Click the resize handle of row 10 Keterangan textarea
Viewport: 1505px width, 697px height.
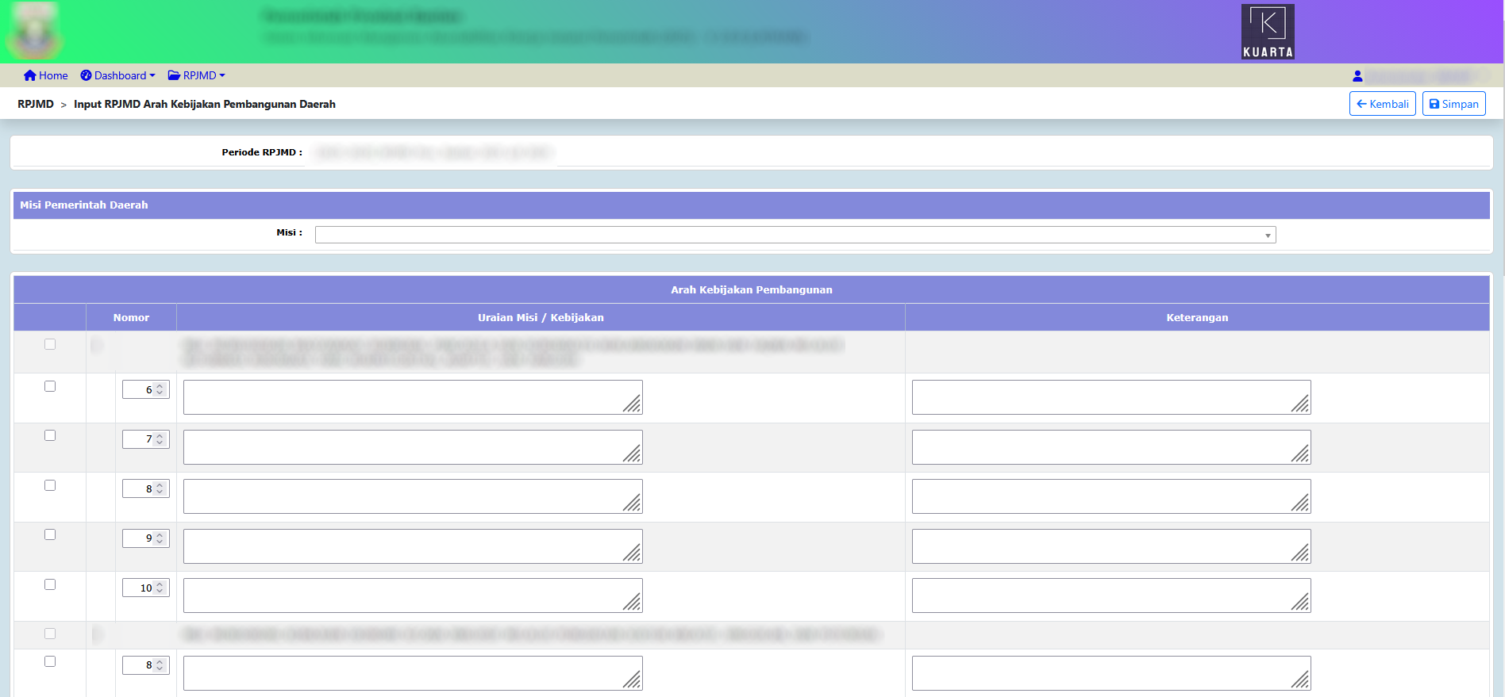(x=1300, y=603)
